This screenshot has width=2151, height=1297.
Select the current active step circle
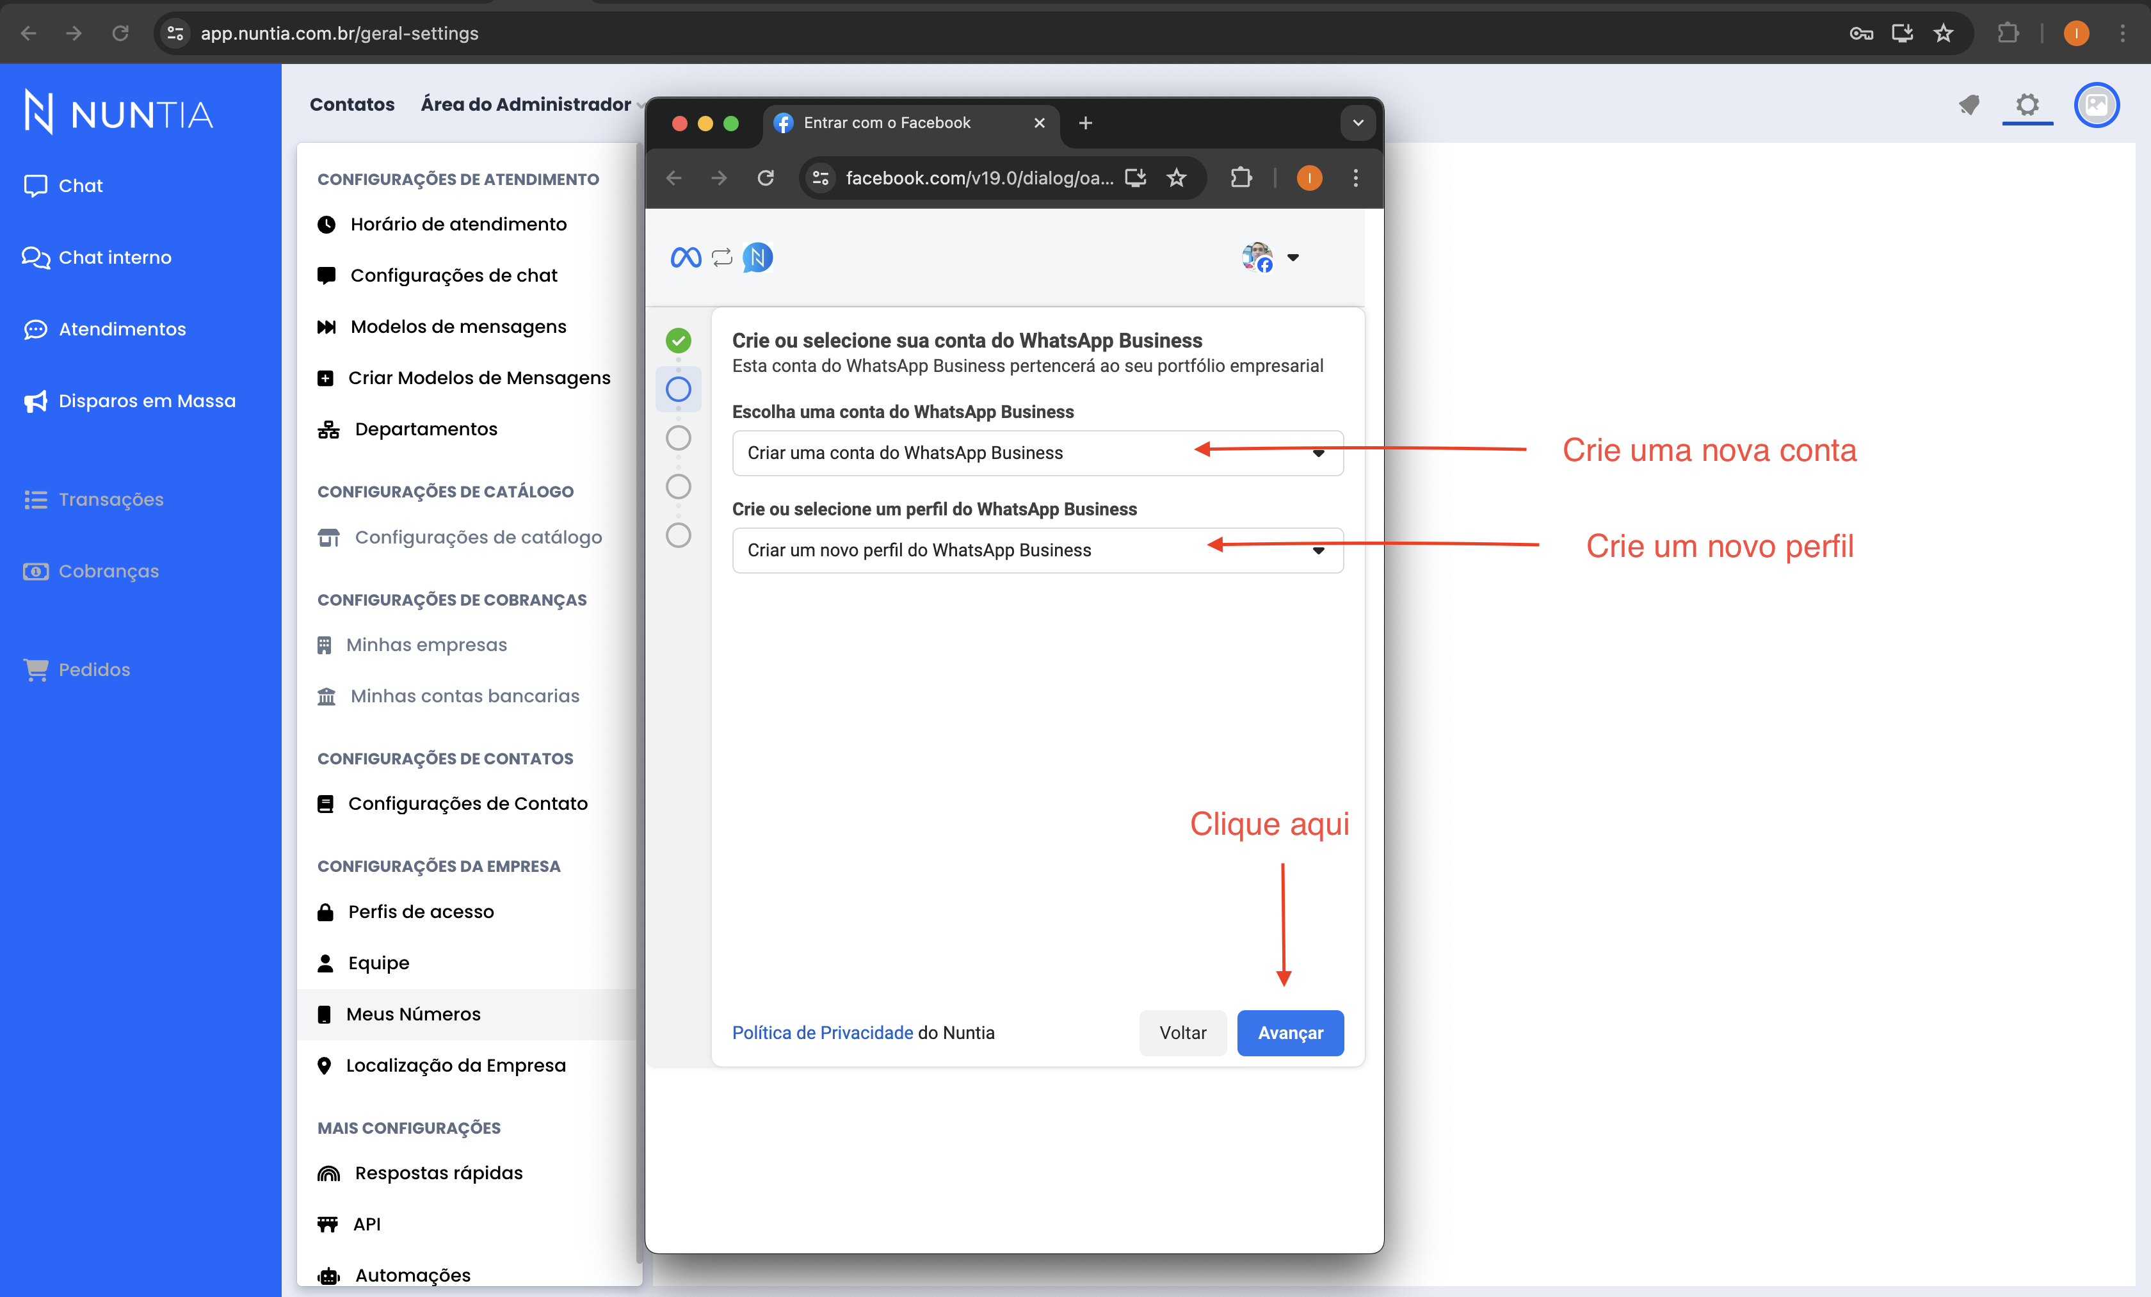point(679,389)
